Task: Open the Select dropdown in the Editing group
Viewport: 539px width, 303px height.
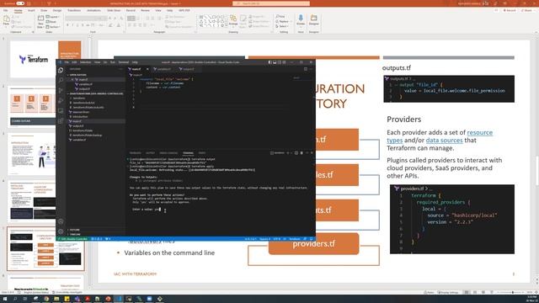Action: (x=282, y=26)
